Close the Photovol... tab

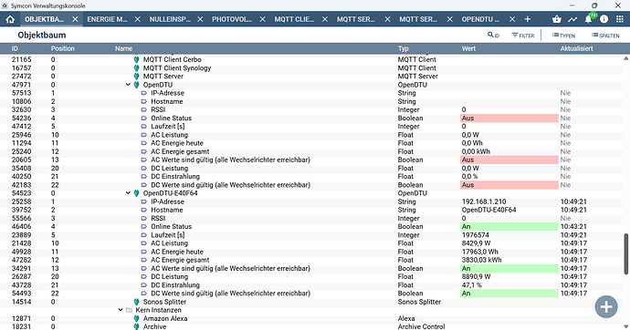262,19
